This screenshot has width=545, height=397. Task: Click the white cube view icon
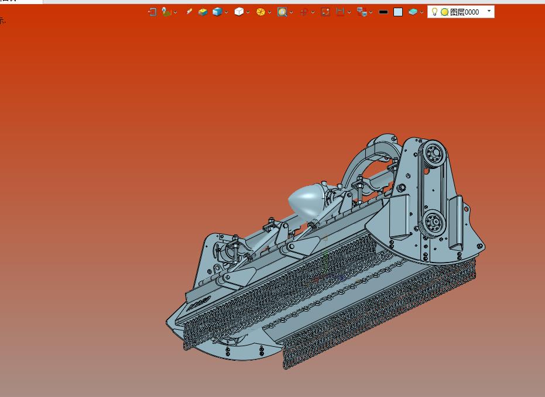click(239, 12)
